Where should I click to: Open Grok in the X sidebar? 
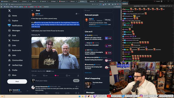coord(12,35)
